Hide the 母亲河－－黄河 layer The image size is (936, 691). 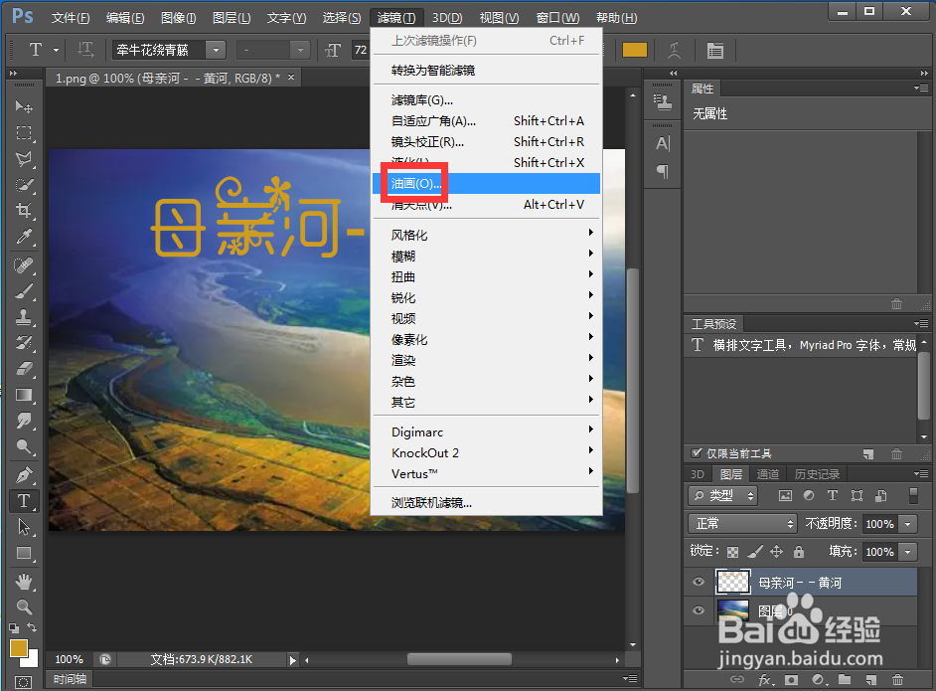tap(698, 583)
